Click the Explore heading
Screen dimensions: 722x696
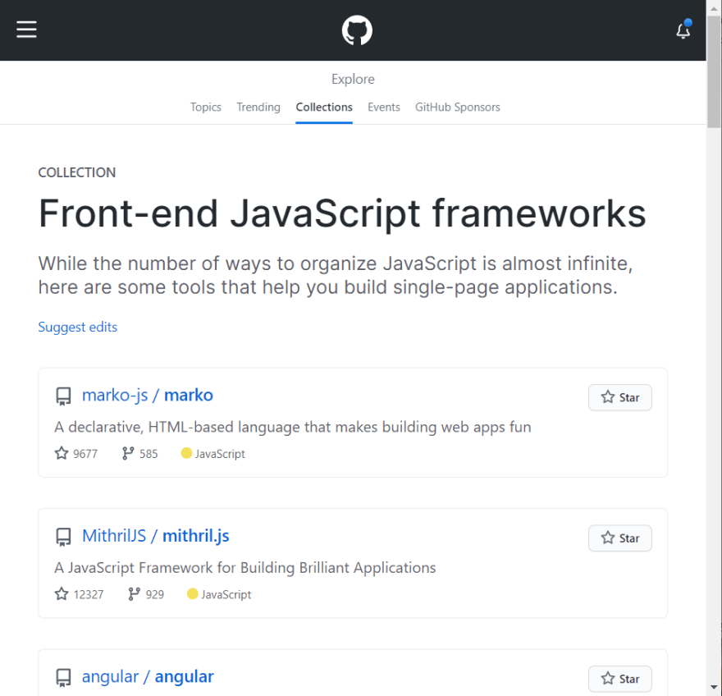pos(353,80)
